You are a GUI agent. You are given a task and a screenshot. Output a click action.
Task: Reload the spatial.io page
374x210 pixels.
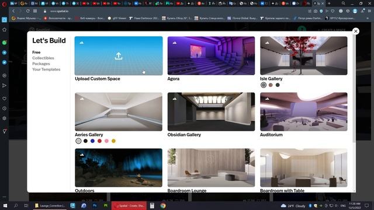27,11
